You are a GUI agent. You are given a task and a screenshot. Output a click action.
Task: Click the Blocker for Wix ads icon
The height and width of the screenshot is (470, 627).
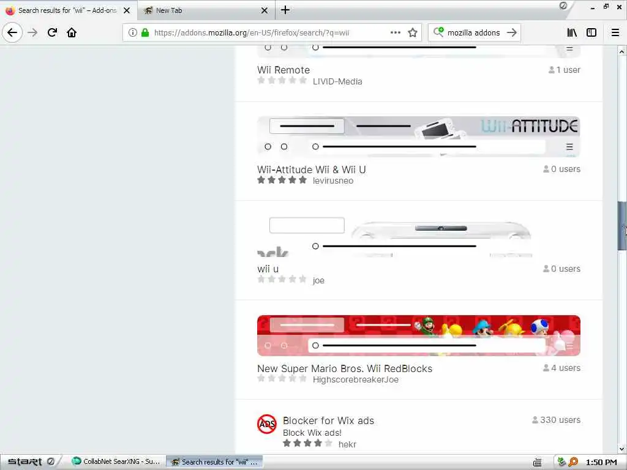tap(267, 424)
